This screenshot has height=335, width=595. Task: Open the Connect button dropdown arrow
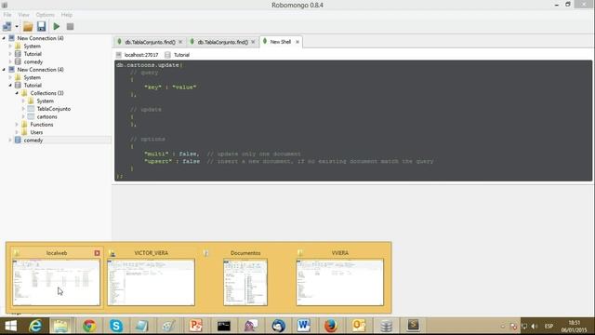[17, 27]
